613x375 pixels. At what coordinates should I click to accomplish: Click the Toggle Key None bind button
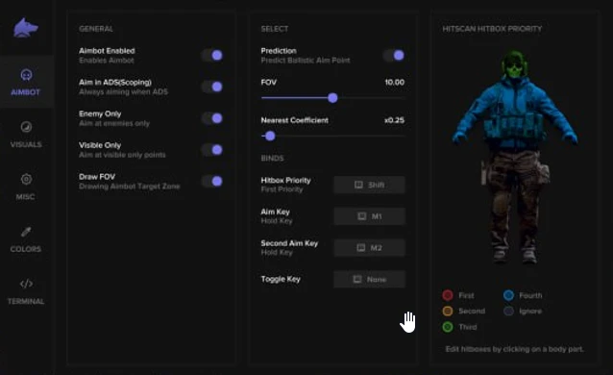370,280
